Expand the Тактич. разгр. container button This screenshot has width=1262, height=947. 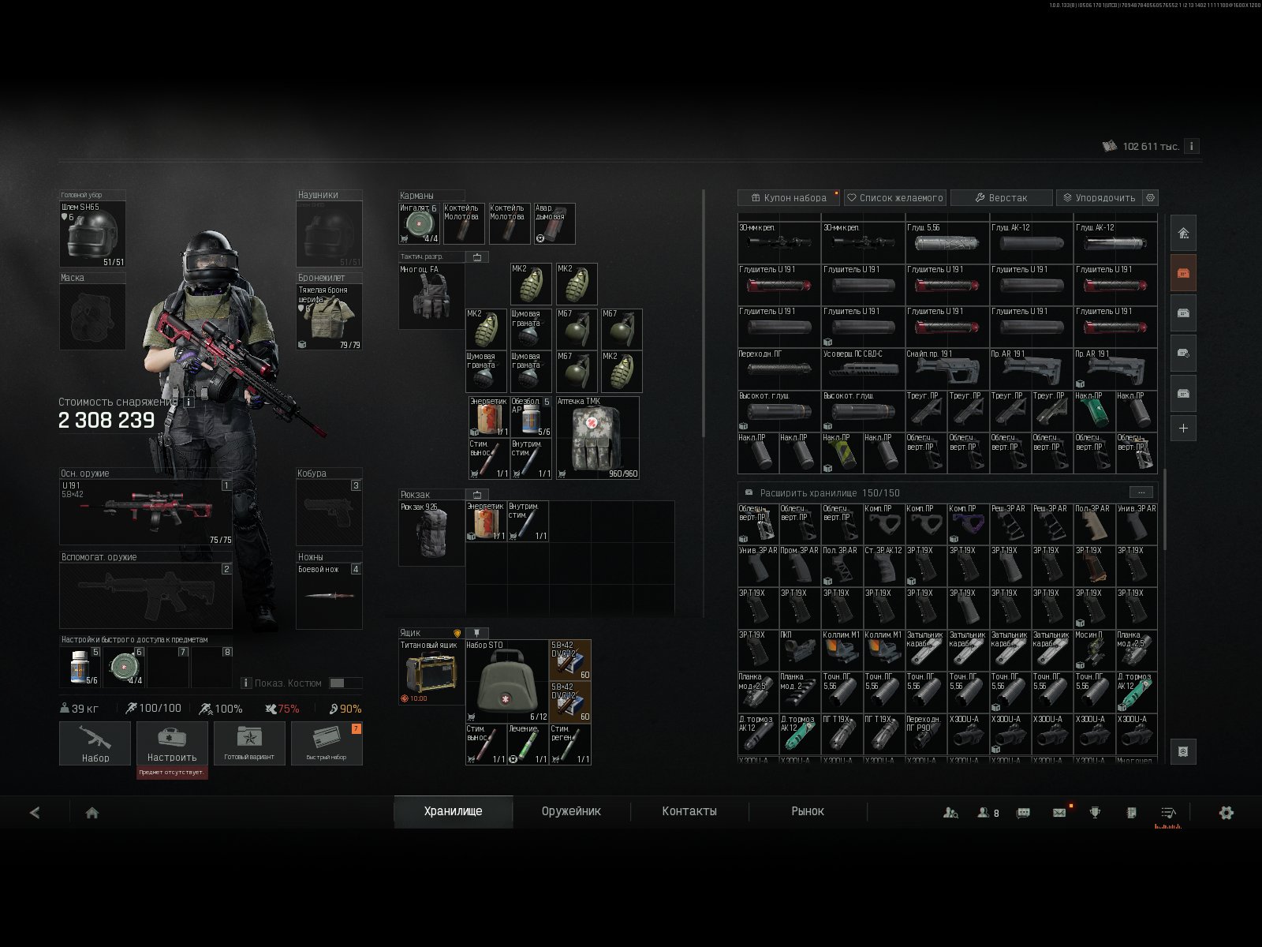(x=477, y=257)
